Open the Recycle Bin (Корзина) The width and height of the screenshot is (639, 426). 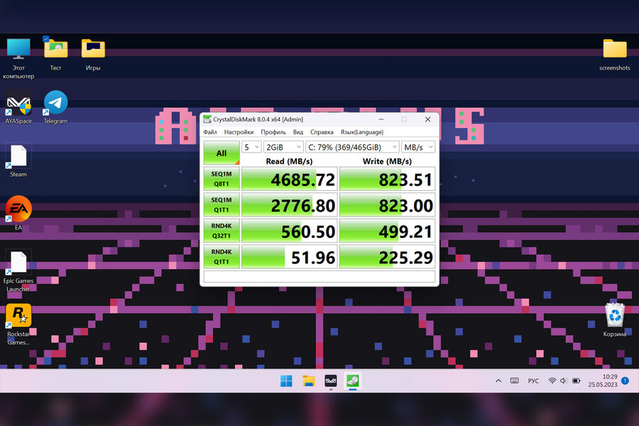614,315
